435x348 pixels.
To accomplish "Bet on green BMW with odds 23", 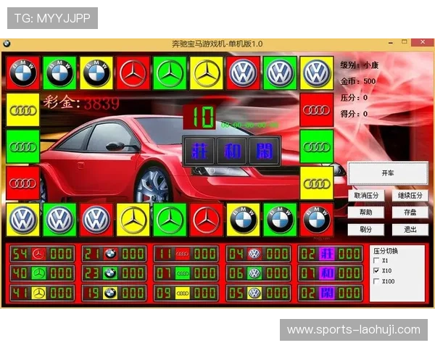I will (x=110, y=273).
